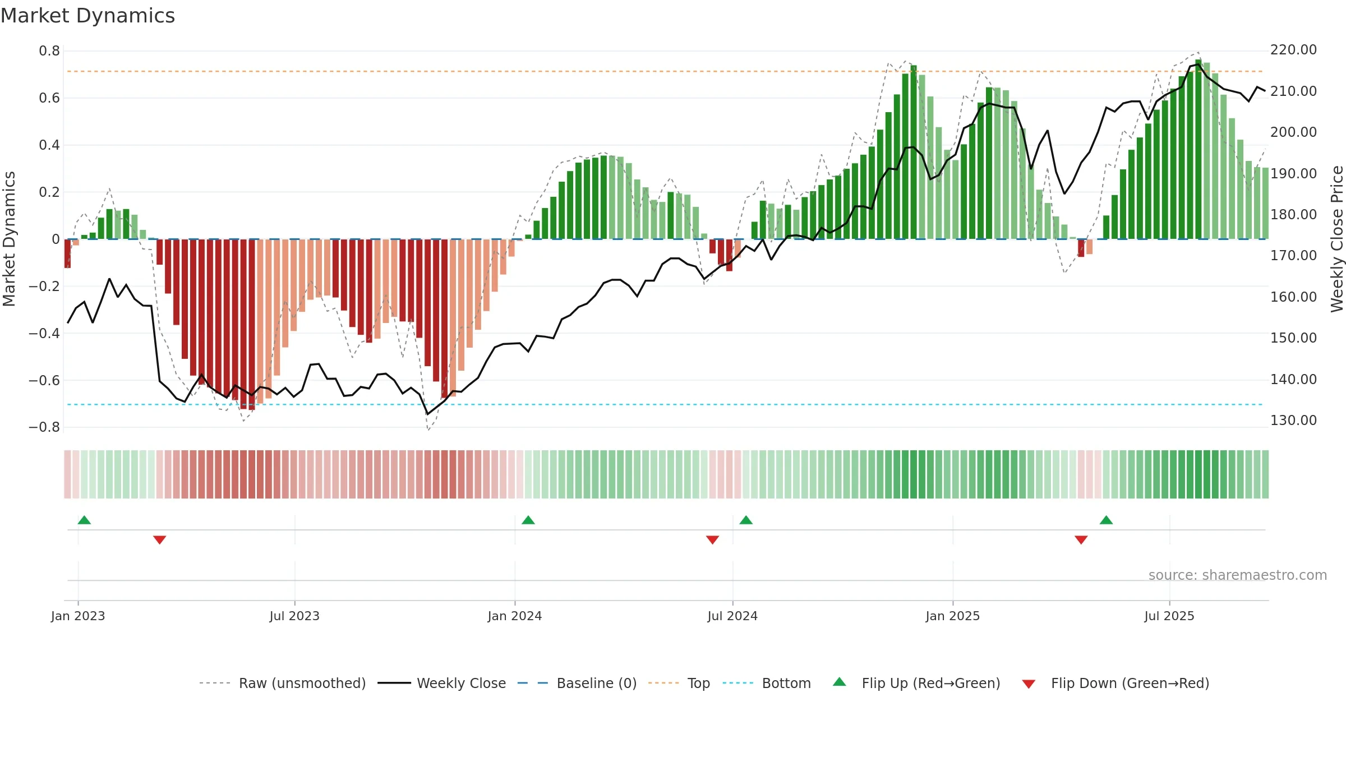Click the source: sharemaestro.com label
The width and height of the screenshot is (1346, 757).
coord(1238,575)
